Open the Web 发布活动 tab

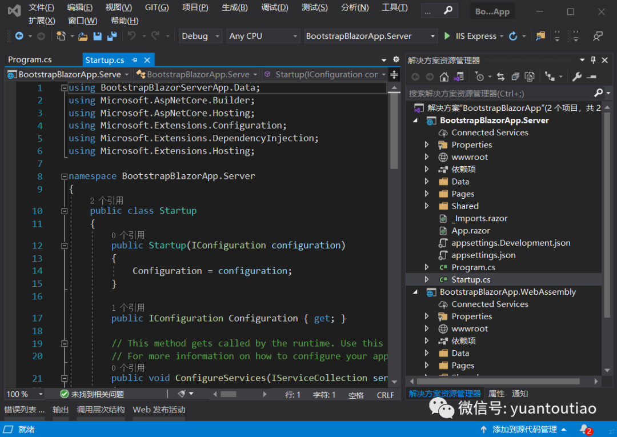coord(159,410)
